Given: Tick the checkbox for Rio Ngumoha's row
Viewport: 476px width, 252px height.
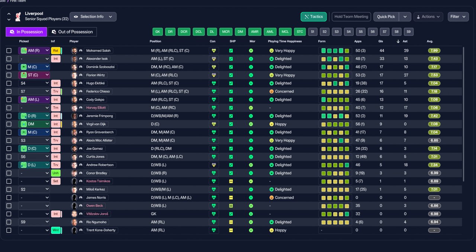Looking at the screenshot, I should pyautogui.click(x=9, y=222).
